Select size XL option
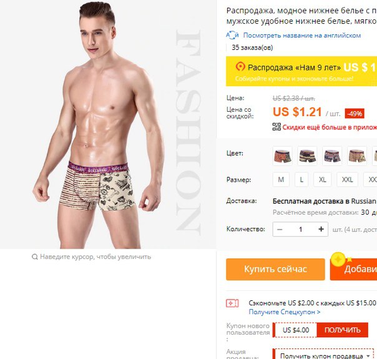This screenshot has height=359, width=377. coord(323,180)
